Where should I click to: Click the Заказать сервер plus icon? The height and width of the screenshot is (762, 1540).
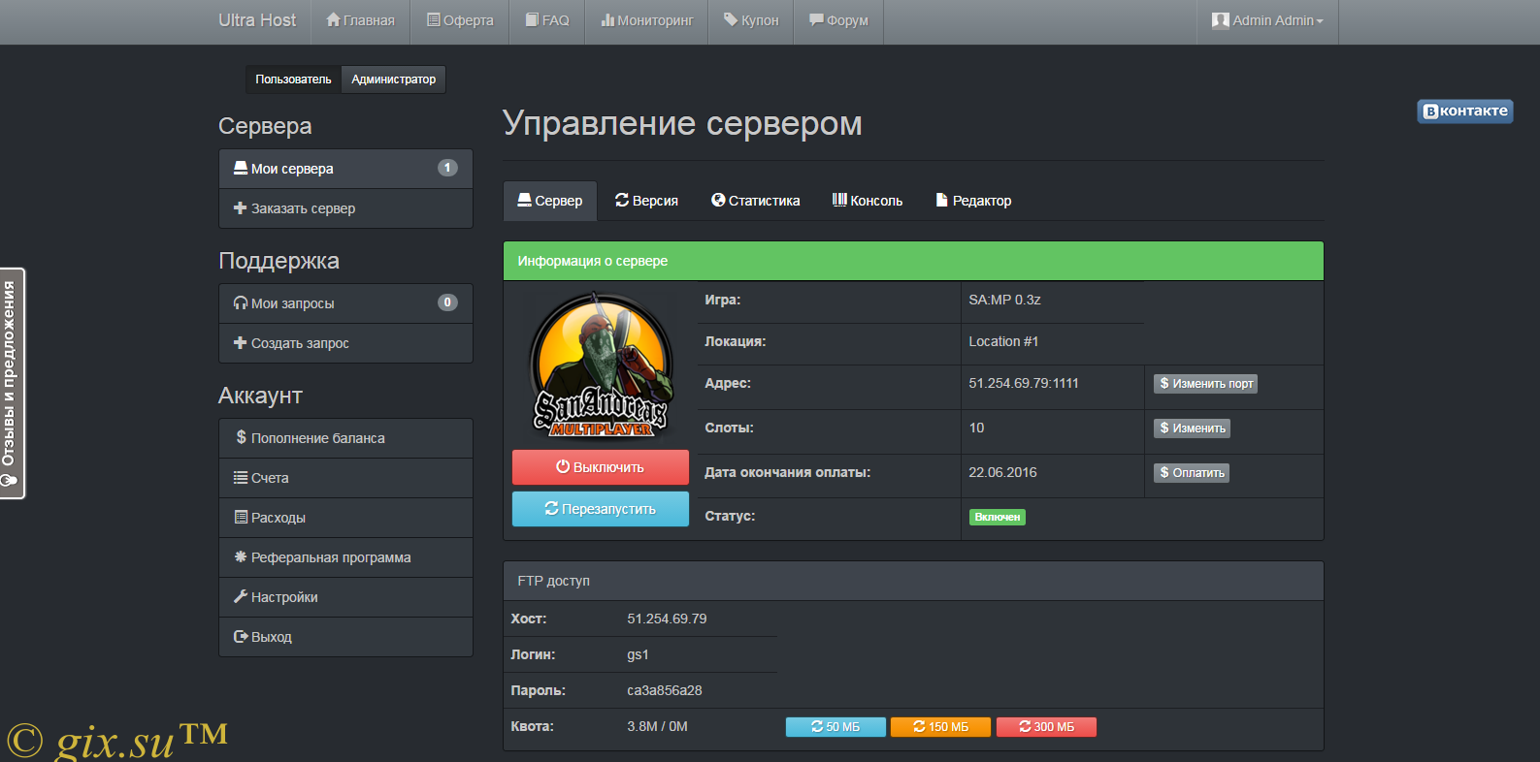click(x=240, y=208)
